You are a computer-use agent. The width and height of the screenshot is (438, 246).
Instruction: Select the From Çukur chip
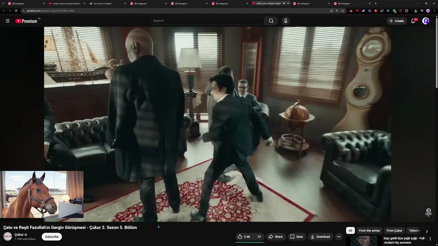[394, 231]
